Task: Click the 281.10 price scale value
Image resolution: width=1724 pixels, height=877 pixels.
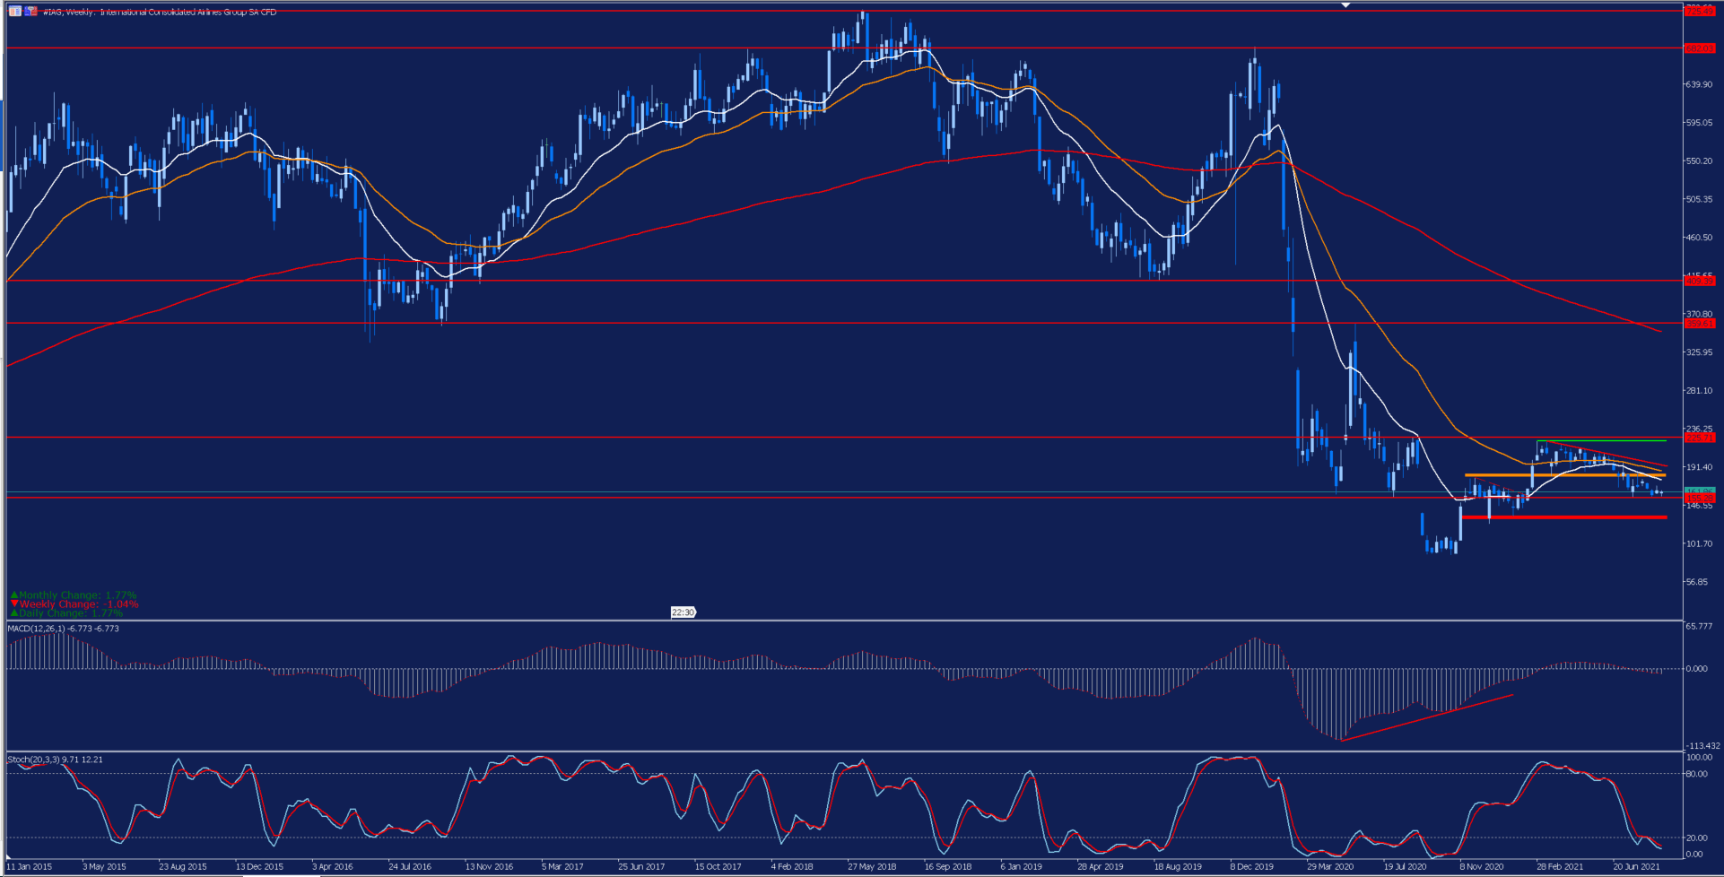Action: [1699, 391]
